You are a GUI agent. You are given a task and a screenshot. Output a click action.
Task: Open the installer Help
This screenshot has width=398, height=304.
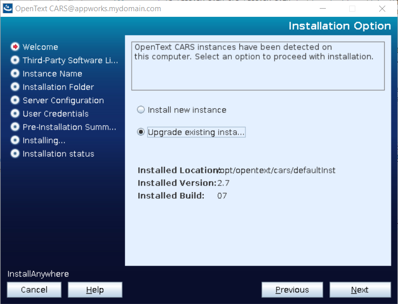(95, 290)
